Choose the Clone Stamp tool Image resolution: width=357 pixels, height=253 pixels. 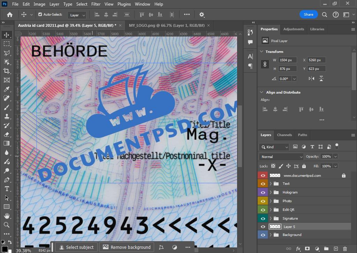pyautogui.click(x=7, y=116)
